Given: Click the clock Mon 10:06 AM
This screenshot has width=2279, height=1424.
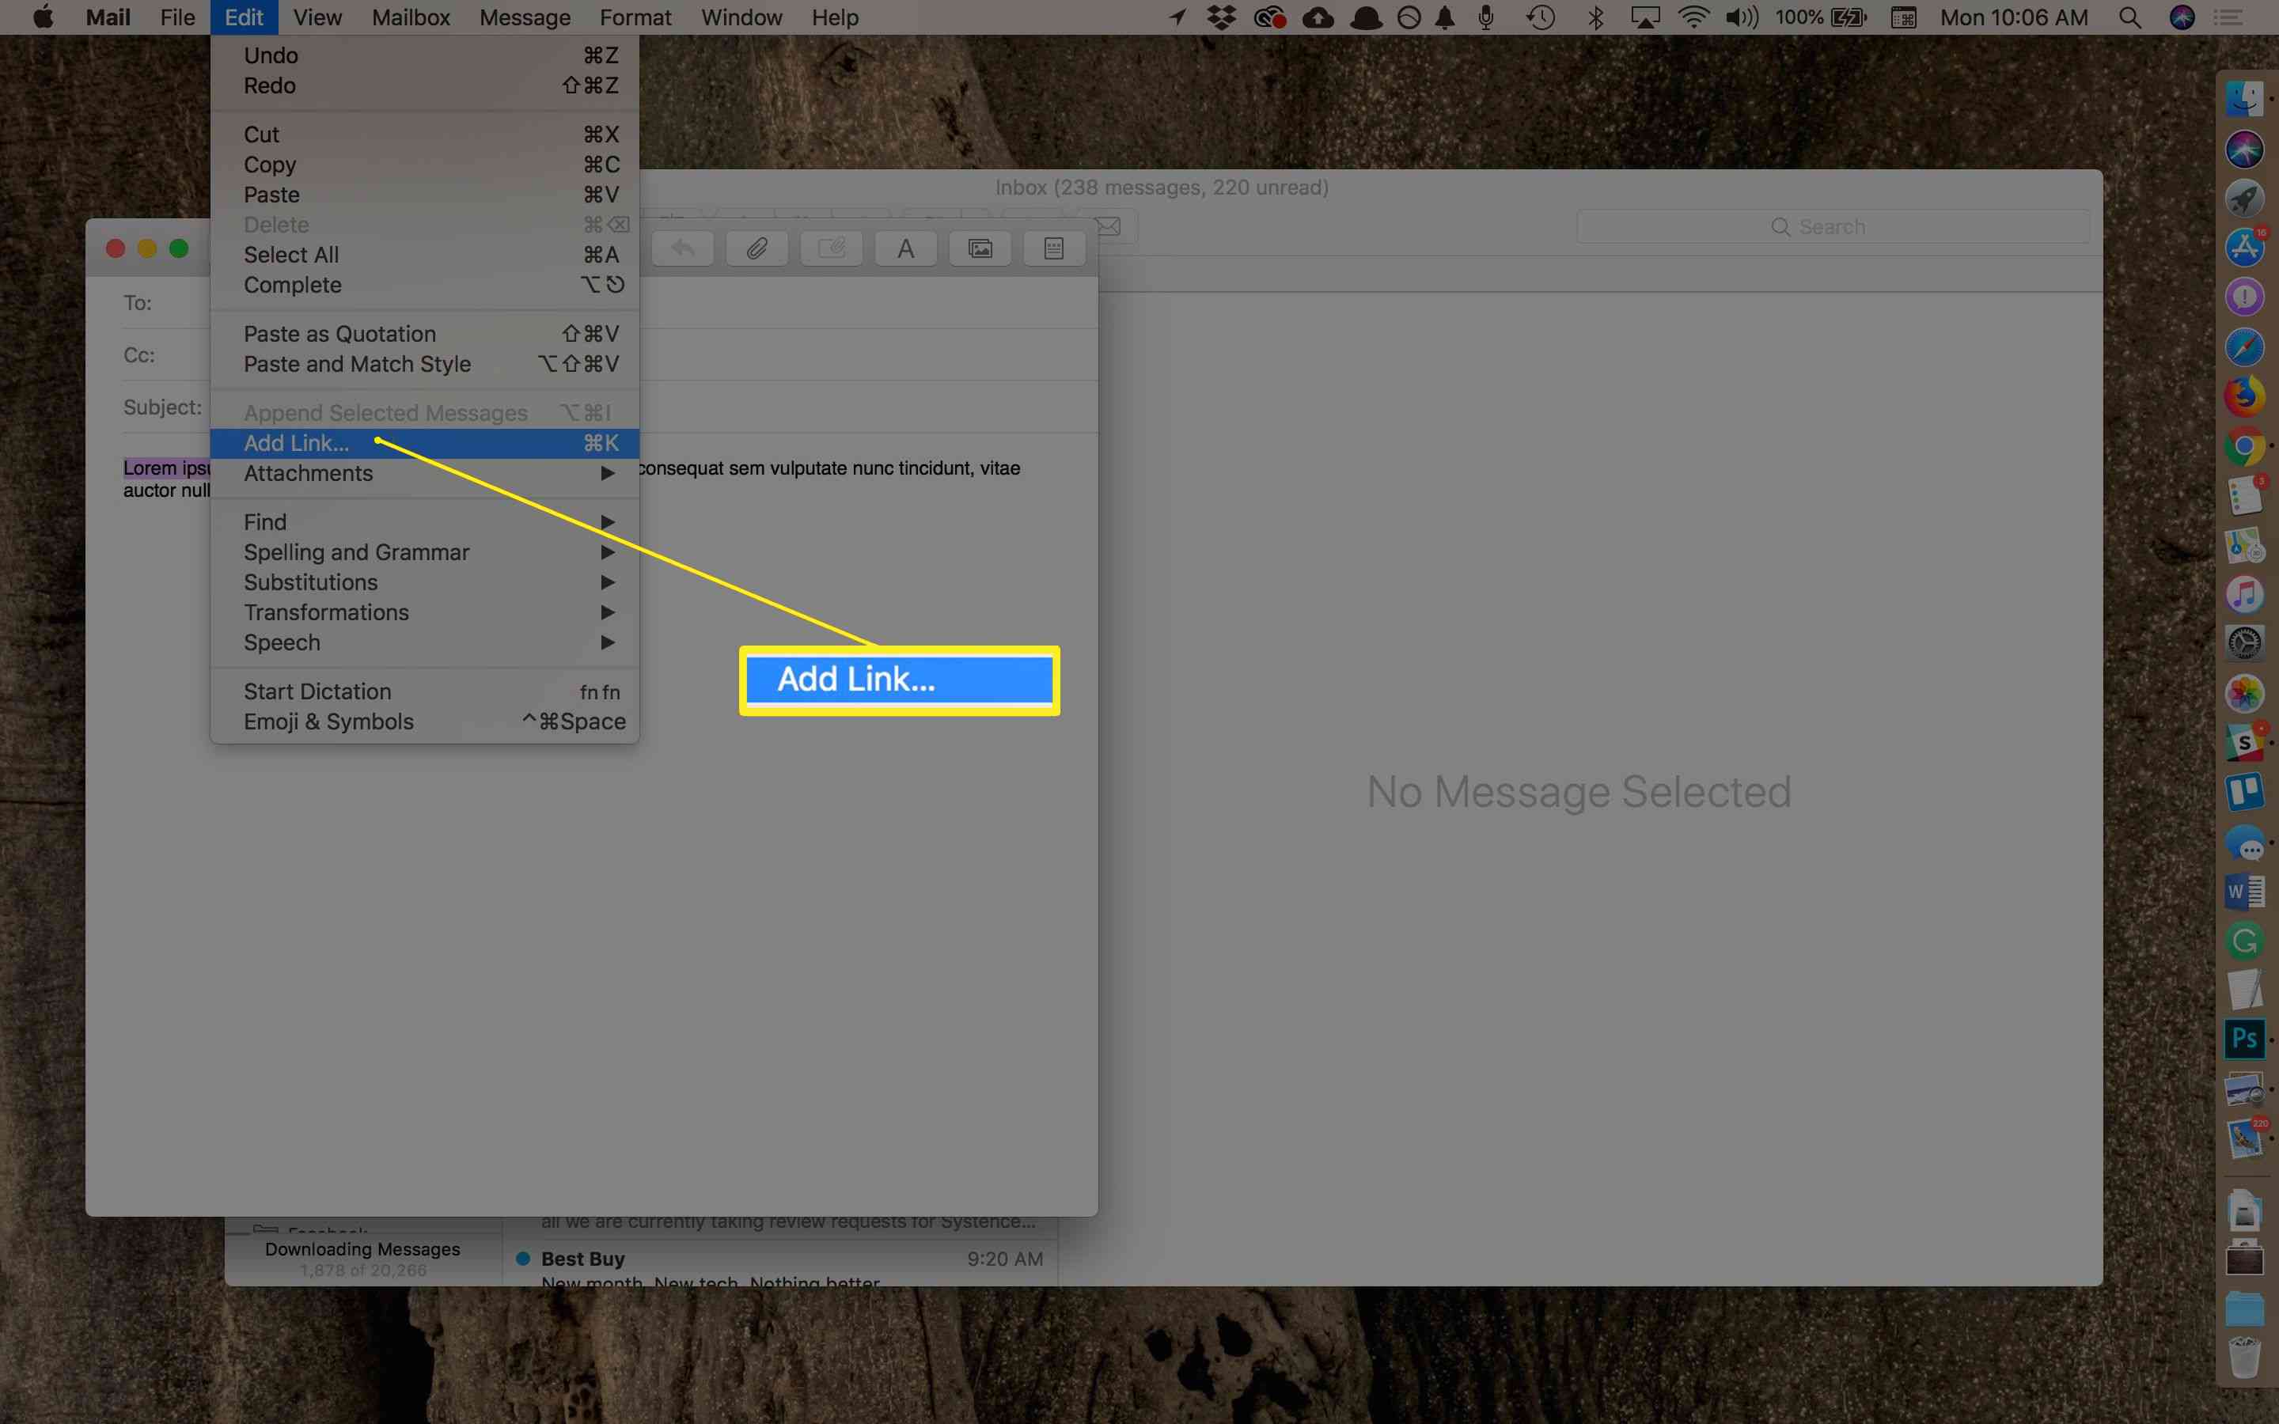Looking at the screenshot, I should point(2013,17).
